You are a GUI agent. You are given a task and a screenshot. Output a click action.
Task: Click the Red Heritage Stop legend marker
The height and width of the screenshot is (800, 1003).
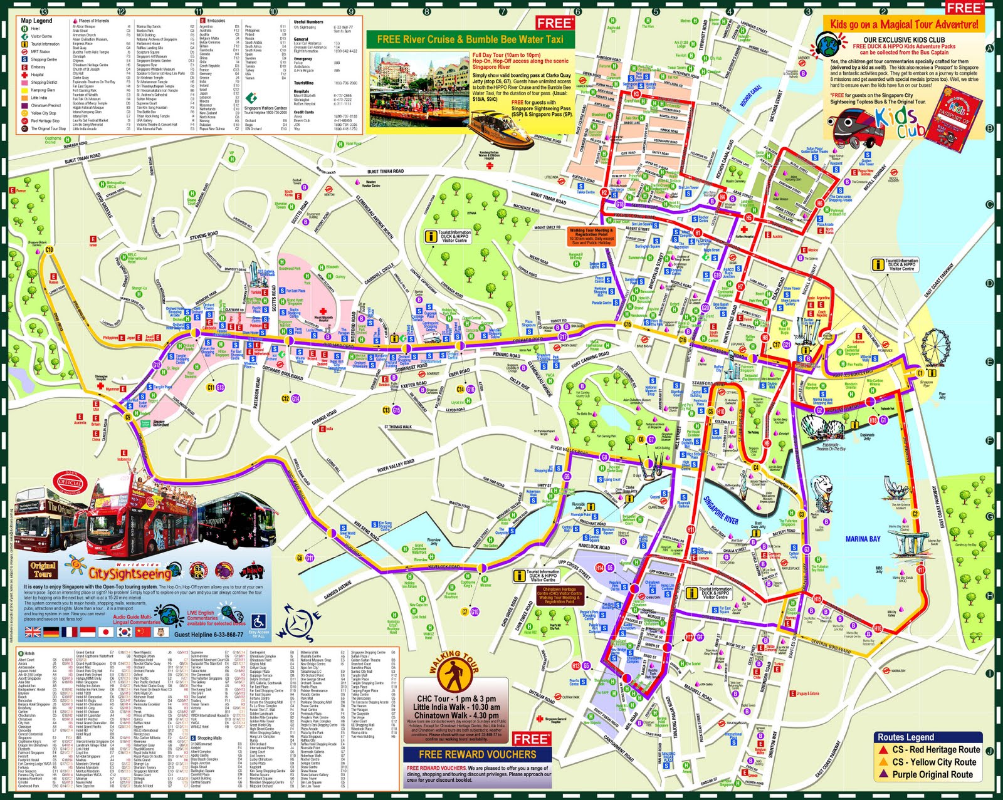coord(24,121)
